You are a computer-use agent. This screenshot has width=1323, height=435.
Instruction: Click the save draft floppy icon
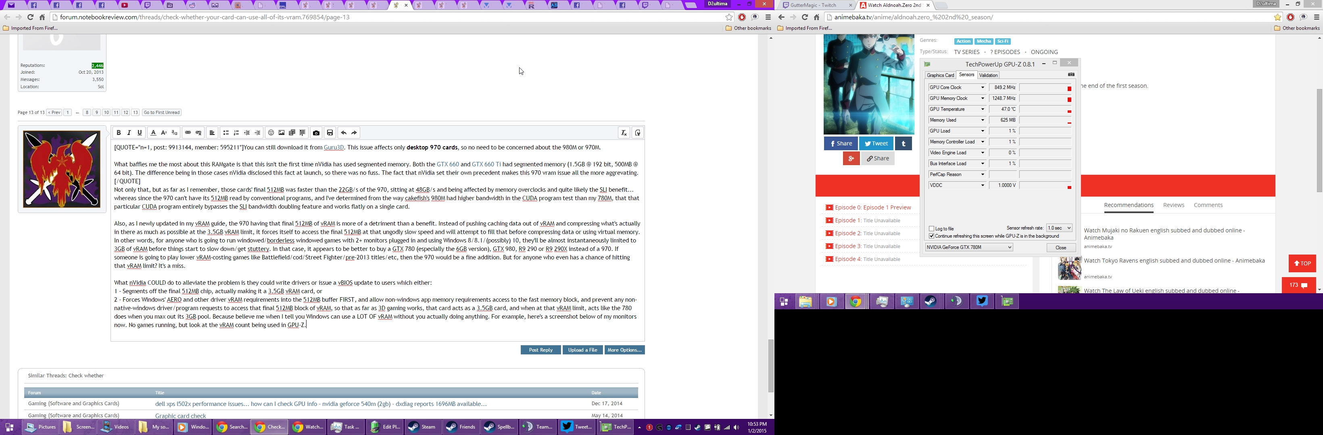tap(330, 133)
